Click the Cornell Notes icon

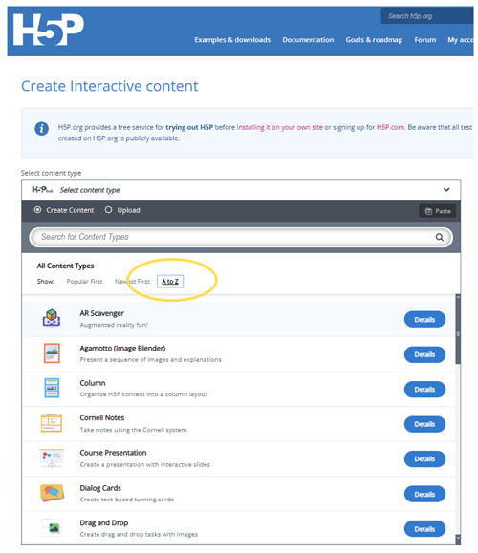[52, 423]
